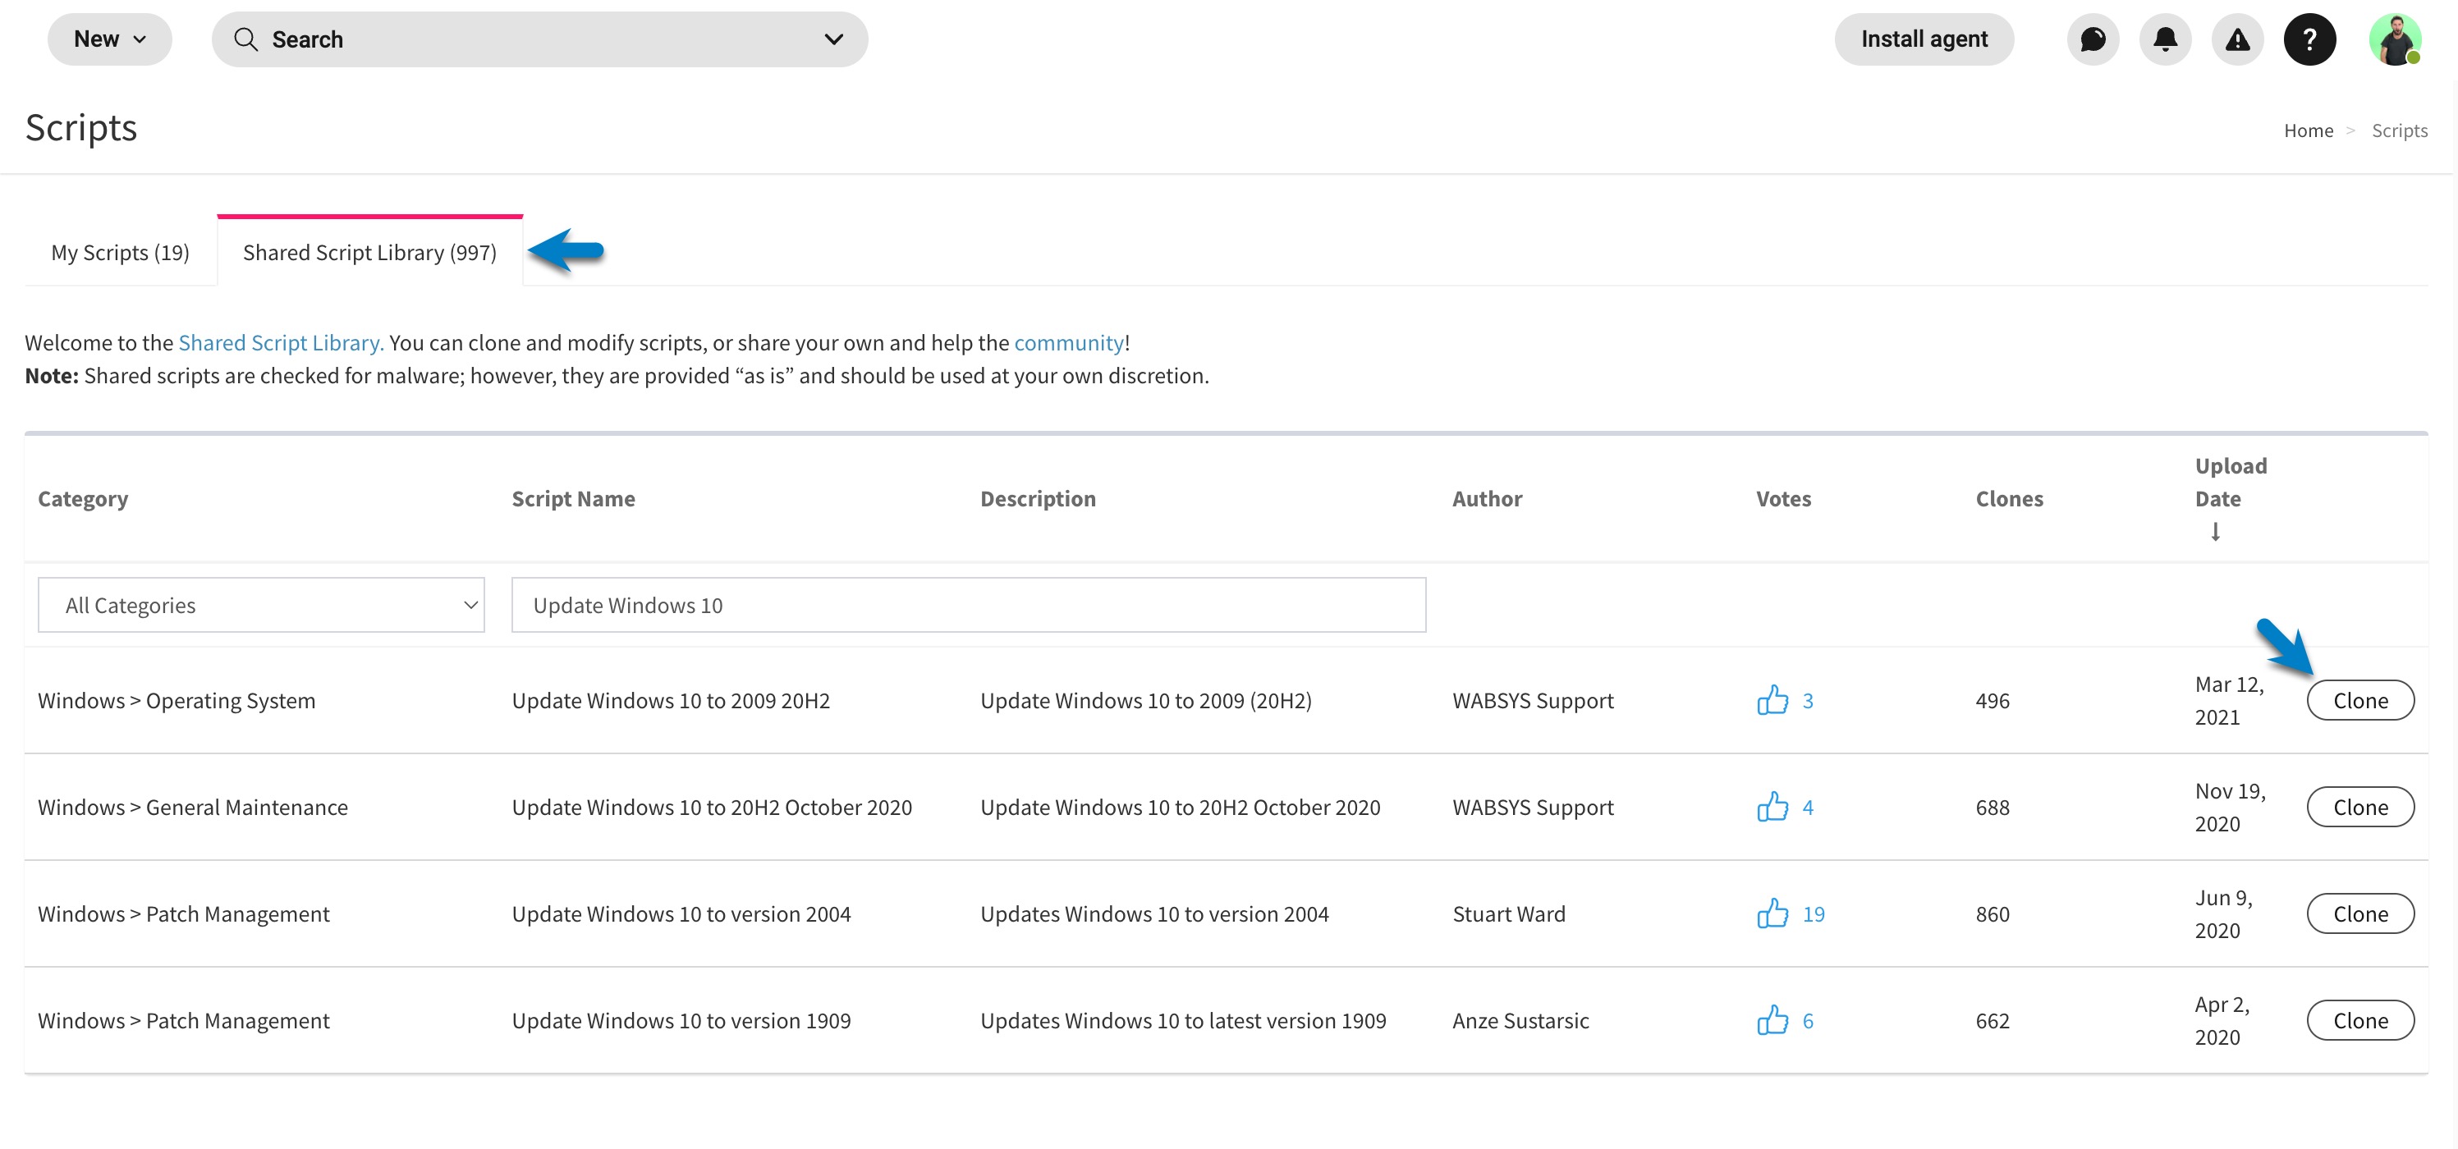Click the Scripts breadcrumb
This screenshot has width=2458, height=1149.
tap(2399, 130)
